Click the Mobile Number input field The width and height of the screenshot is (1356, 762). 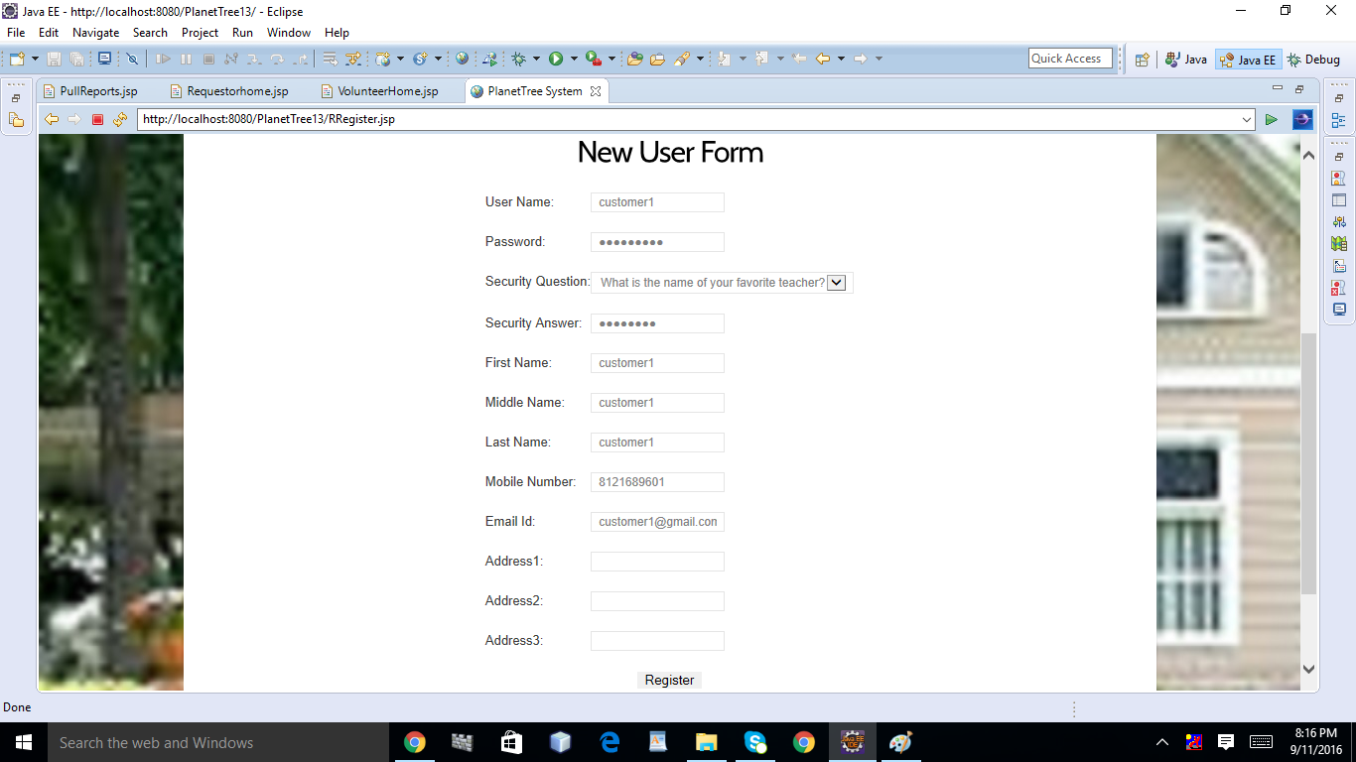tap(657, 482)
